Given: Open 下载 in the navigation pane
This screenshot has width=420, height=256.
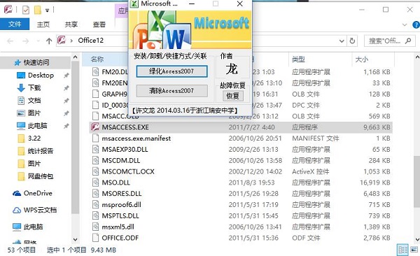Looking at the screenshot, I should coord(34,88).
